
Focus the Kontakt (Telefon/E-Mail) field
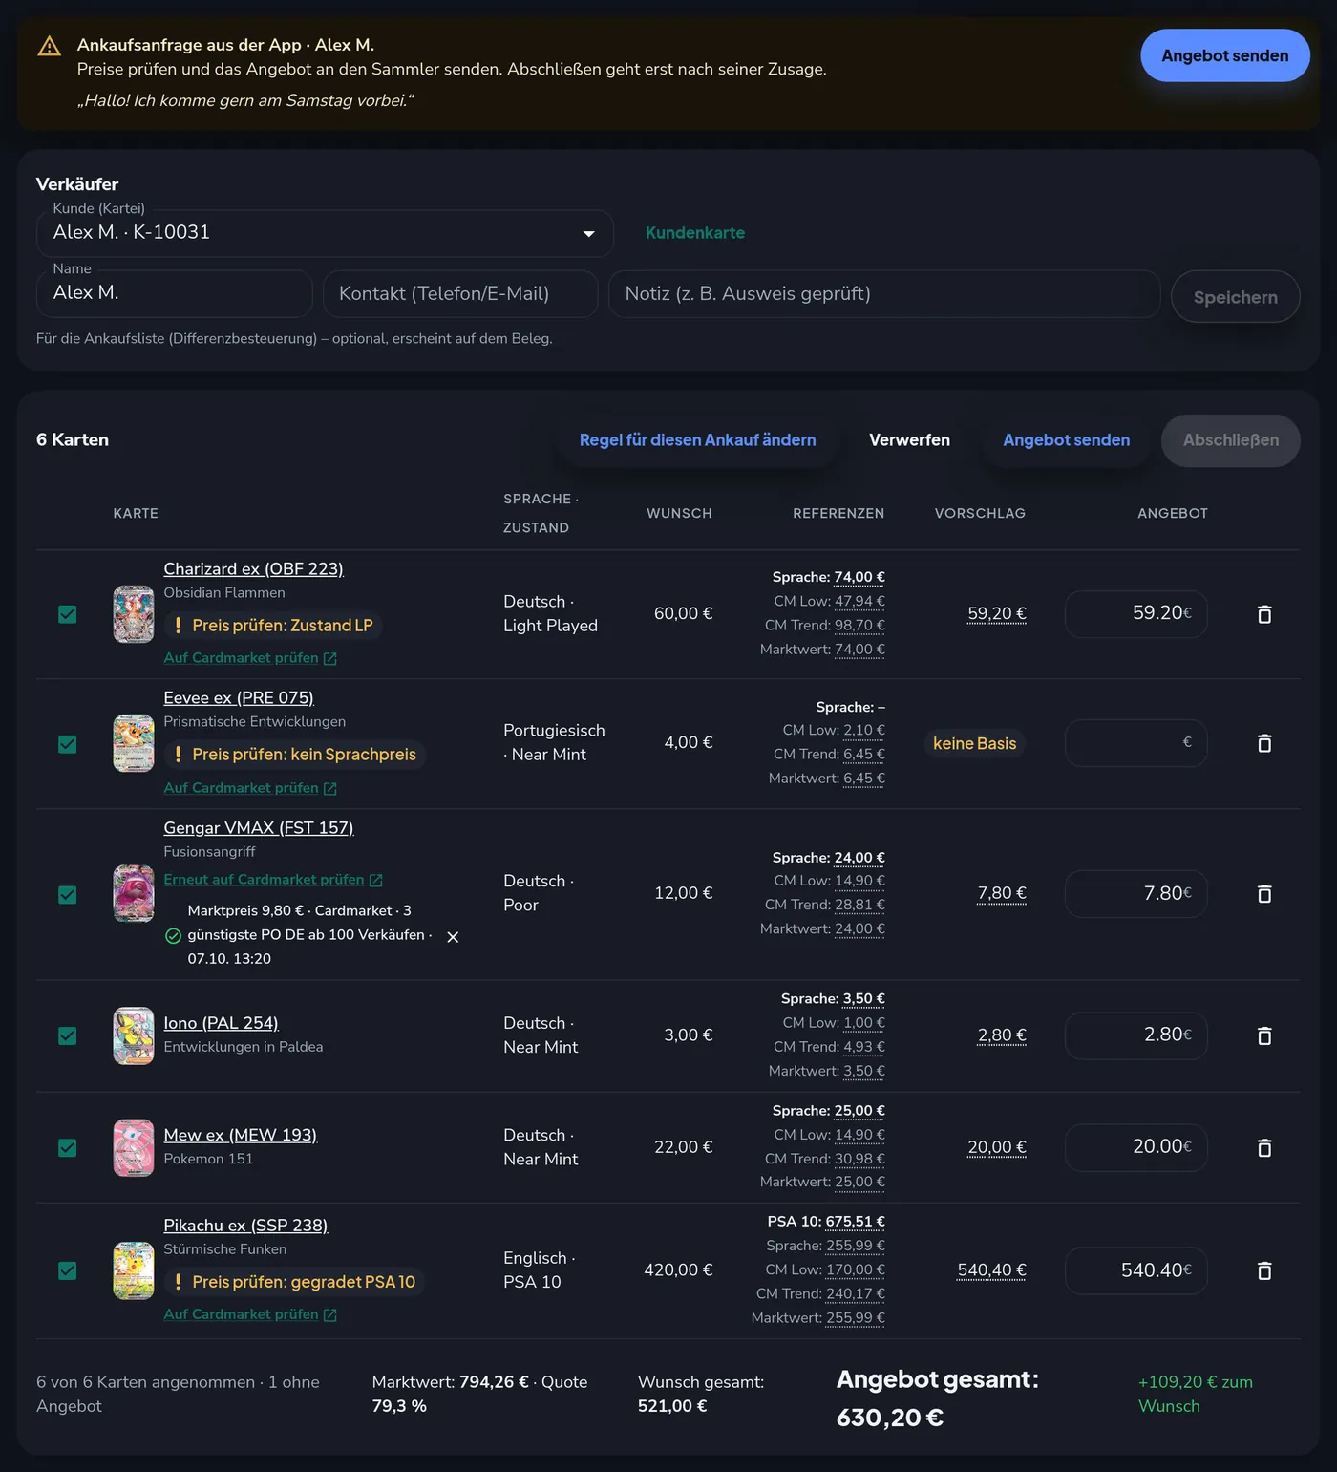click(460, 294)
